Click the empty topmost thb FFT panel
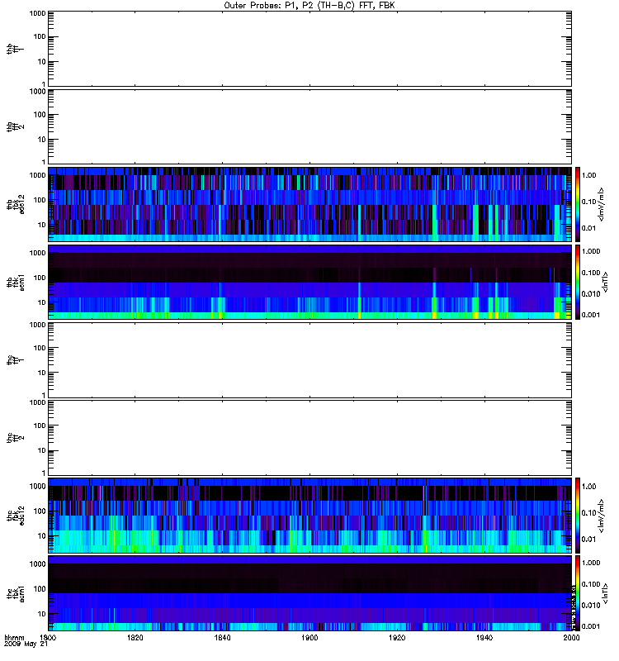Image resolution: width=619 pixels, height=661 pixels. 309,48
